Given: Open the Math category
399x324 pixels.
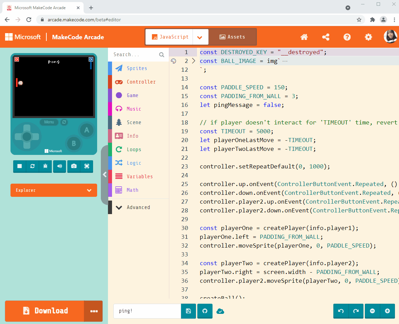Looking at the screenshot, I should (138, 190).
